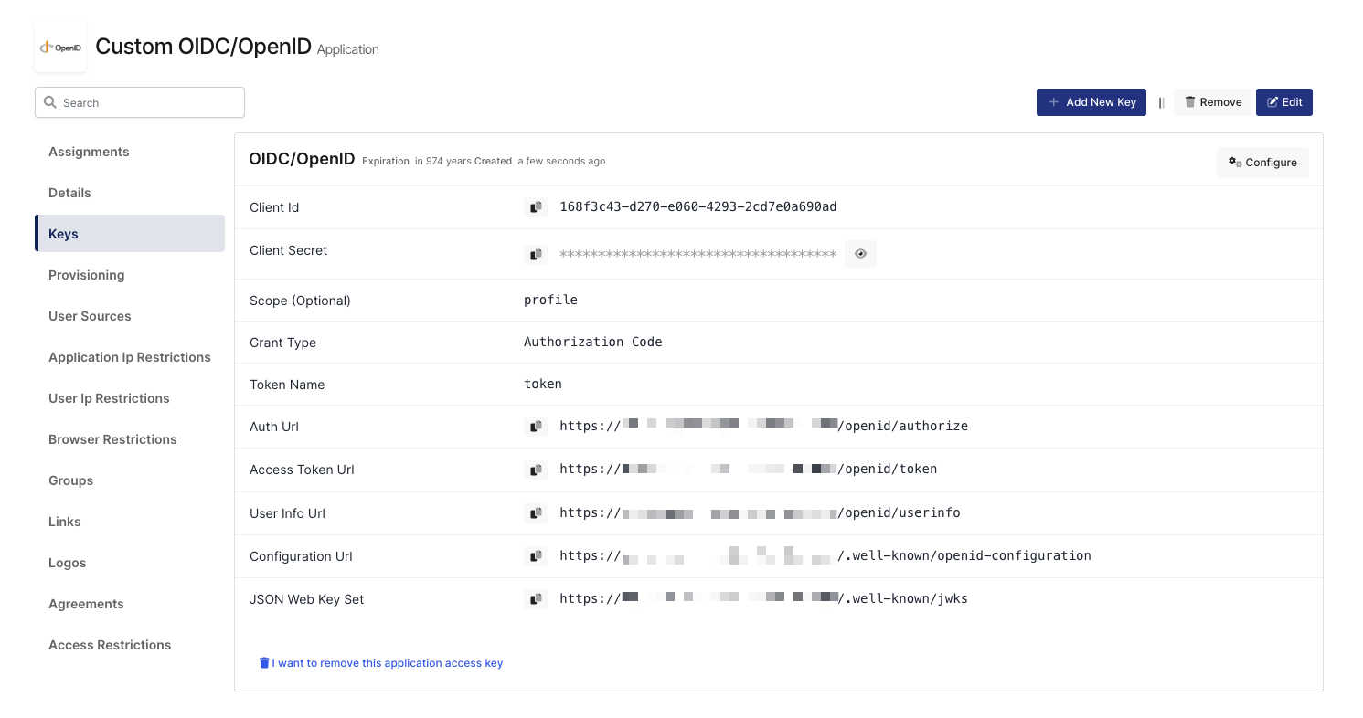Select Browser Restrictions in the sidebar
The image size is (1363, 718).
click(112, 439)
